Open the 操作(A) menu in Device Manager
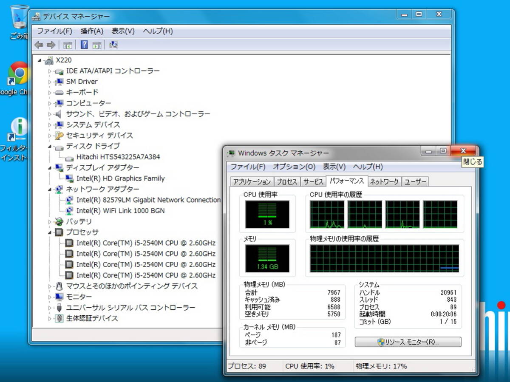 (92, 31)
